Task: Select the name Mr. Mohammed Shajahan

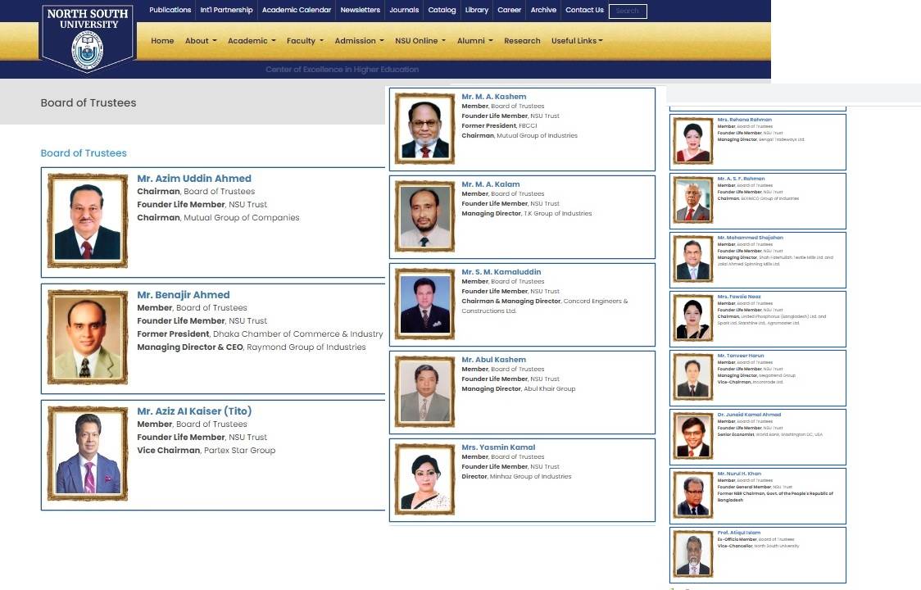Action: [x=750, y=238]
